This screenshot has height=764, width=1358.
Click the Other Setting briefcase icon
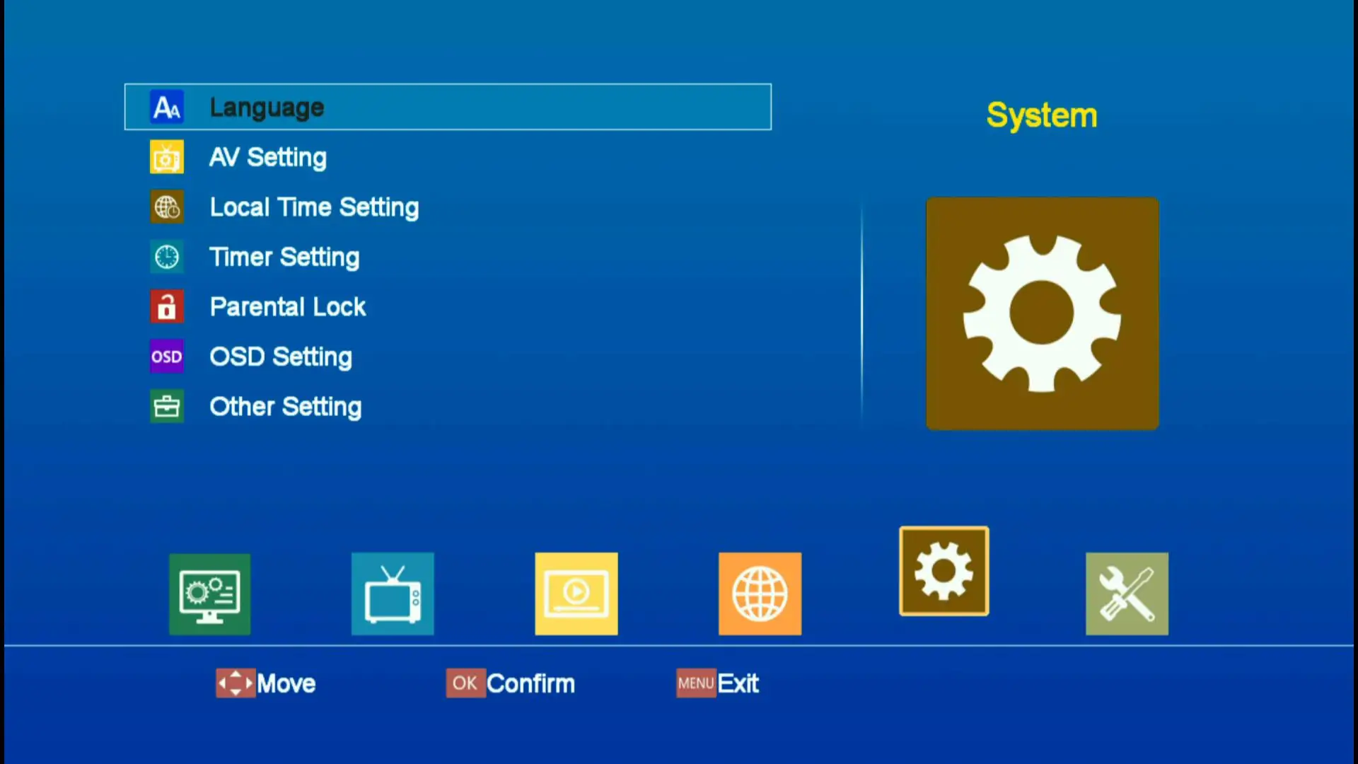tap(167, 407)
